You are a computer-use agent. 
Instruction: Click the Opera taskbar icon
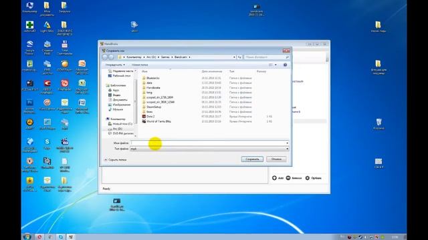[x=39, y=237]
